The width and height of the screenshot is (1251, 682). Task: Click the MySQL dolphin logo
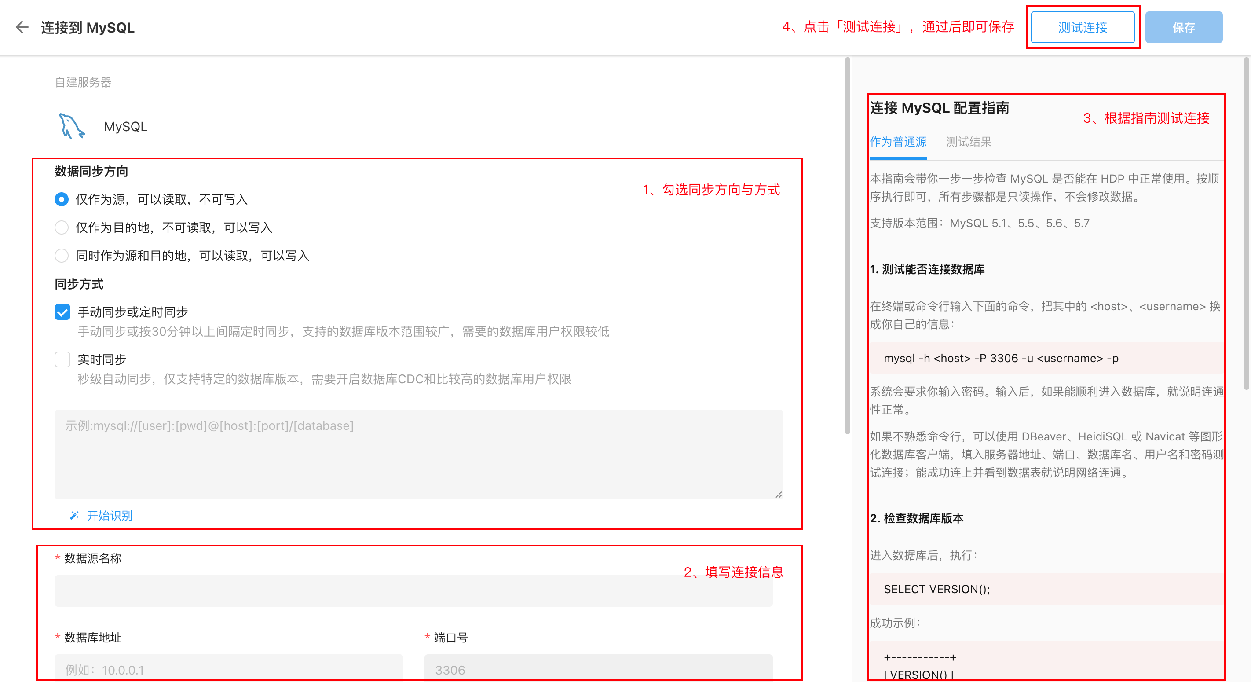(71, 126)
